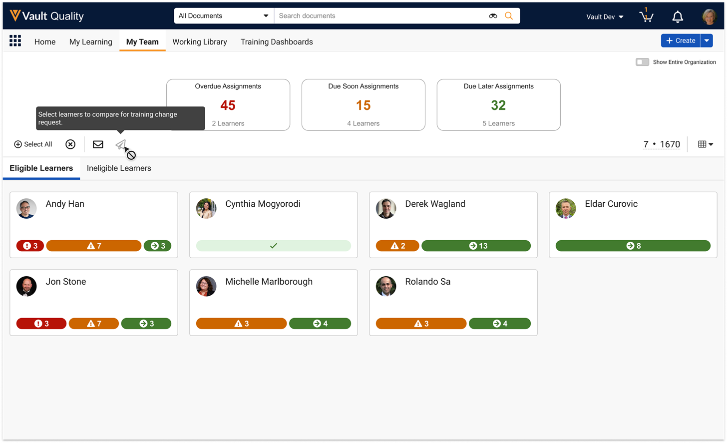Click the paper plane change request icon
Image resolution: width=727 pixels, height=443 pixels.
coord(120,144)
